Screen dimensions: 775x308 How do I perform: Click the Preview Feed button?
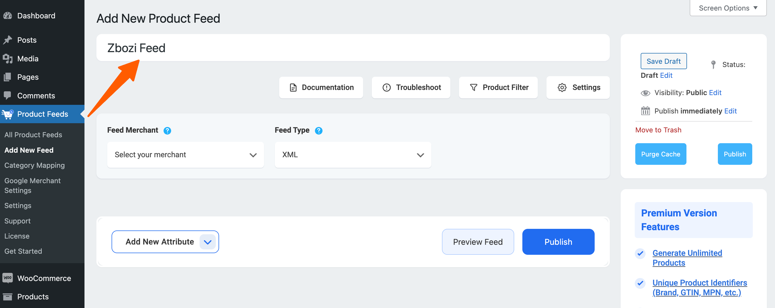[x=478, y=242]
